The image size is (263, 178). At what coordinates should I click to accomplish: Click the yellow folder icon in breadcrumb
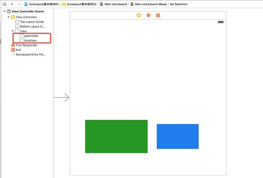pos(64,4)
